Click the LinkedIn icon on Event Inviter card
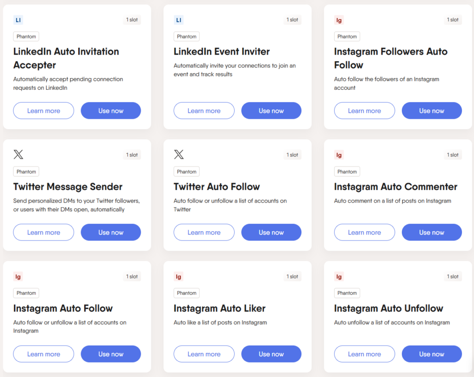This screenshot has height=377, width=474. tap(179, 20)
